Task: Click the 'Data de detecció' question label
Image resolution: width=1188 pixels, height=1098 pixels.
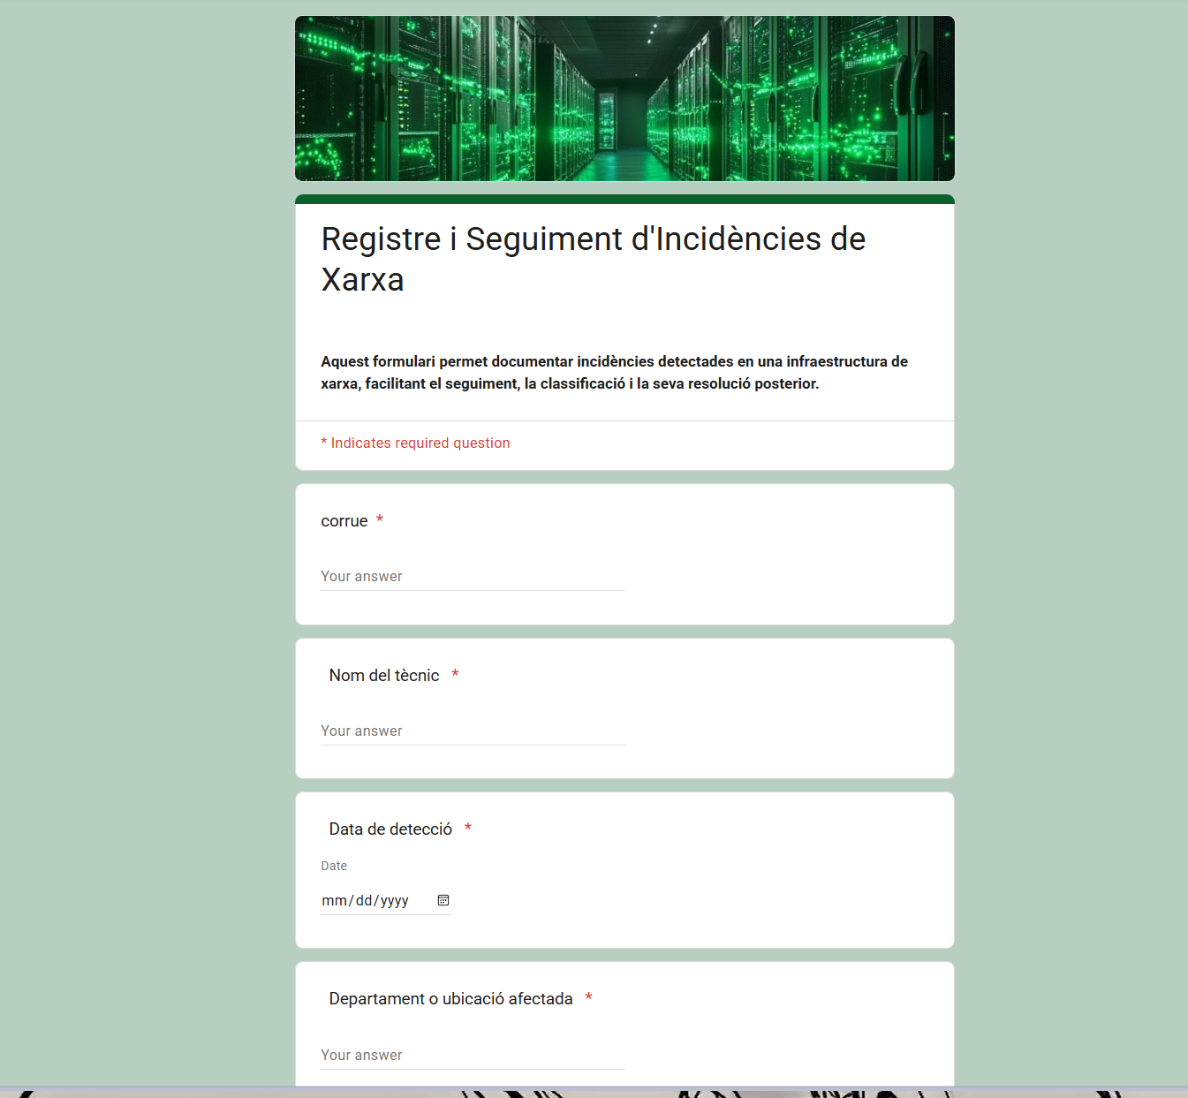Action: point(390,829)
